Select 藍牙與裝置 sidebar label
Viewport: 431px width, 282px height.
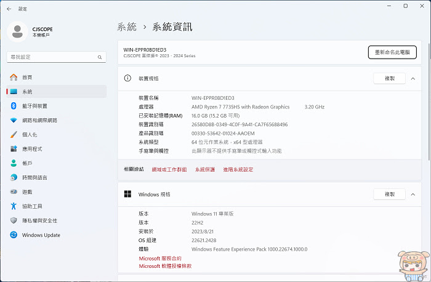[34, 106]
